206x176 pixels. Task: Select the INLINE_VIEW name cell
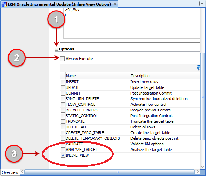(x=98, y=155)
